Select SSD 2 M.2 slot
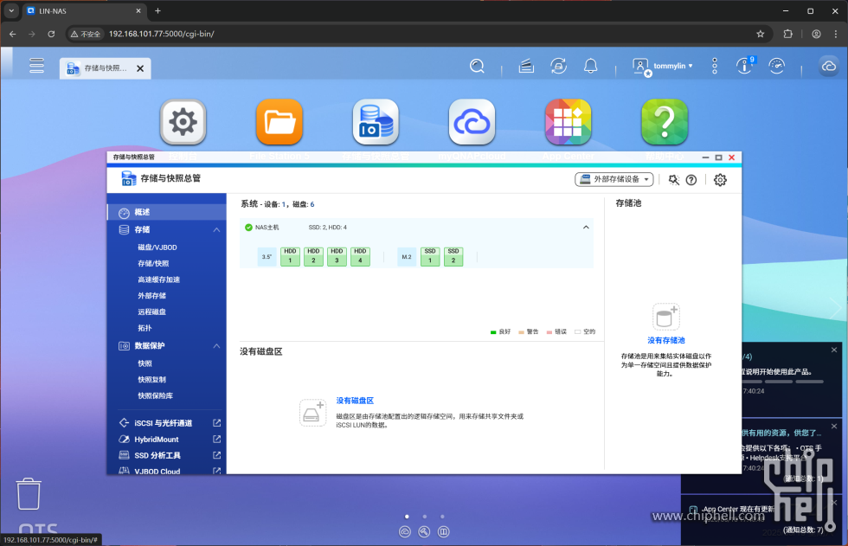Screen dimensions: 848x546 453,256
